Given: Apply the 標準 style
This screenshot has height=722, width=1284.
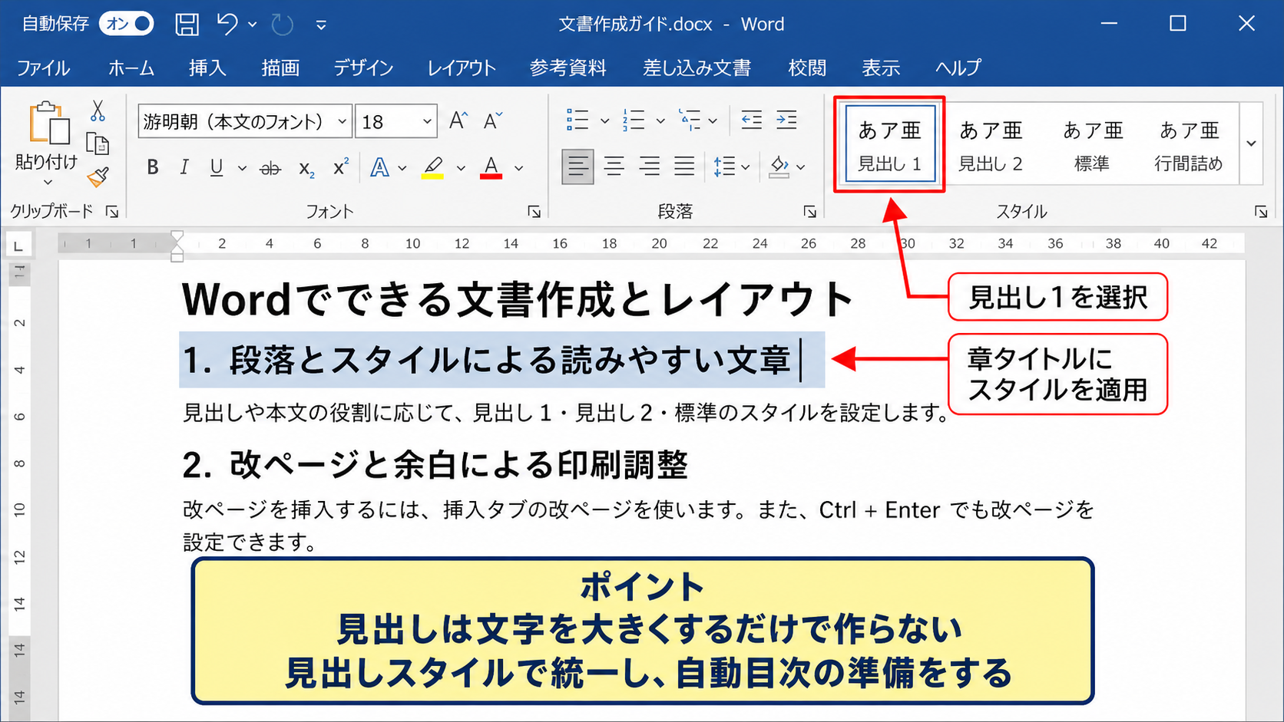Looking at the screenshot, I should pos(1092,144).
